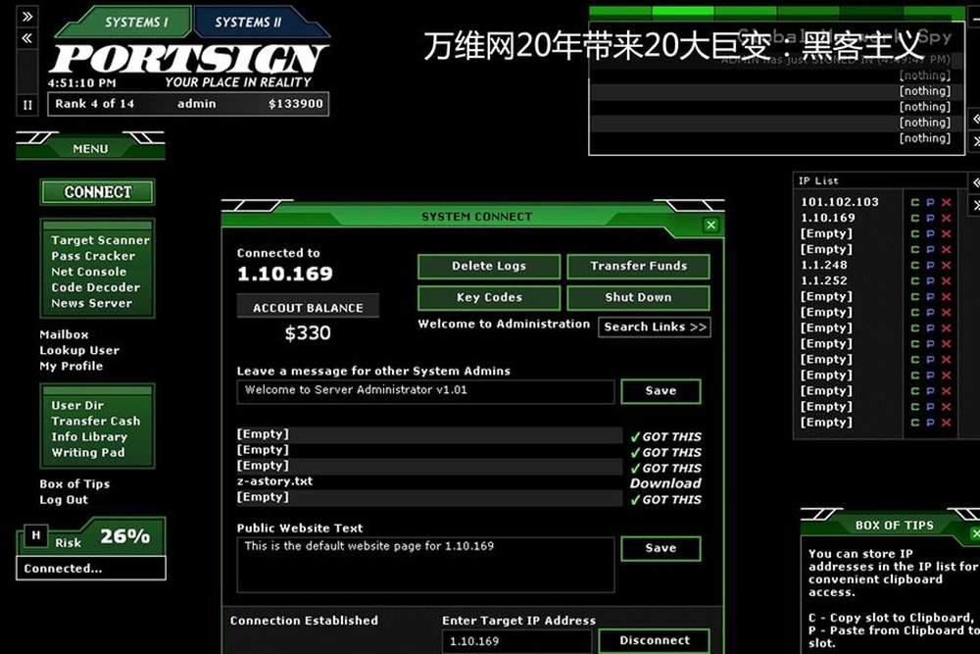This screenshot has height=654, width=980.
Task: Click the Enter Target IP Address field
Action: pos(515,641)
